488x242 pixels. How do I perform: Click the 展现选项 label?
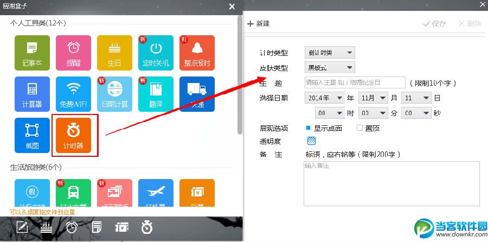274,128
